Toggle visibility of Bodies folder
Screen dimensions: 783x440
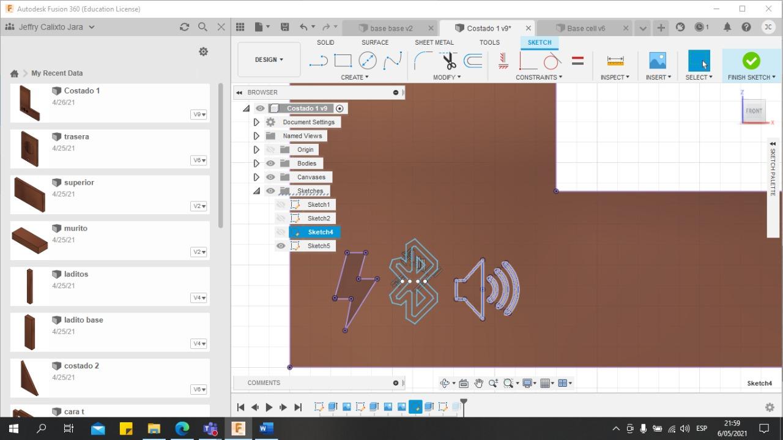pos(270,163)
